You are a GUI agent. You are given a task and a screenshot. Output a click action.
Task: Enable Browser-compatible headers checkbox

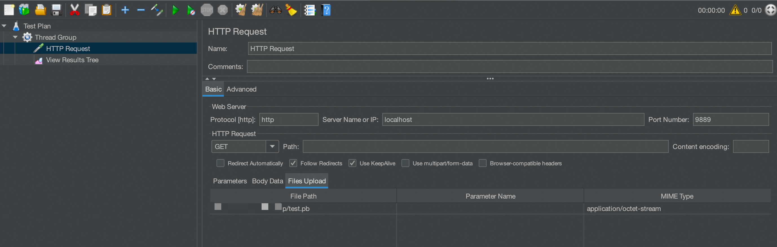483,163
